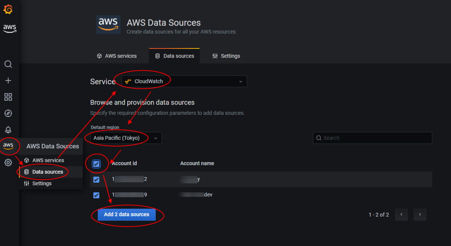451x246 pixels.
Task: Click the Grafana logo icon
Action: click(8, 9)
